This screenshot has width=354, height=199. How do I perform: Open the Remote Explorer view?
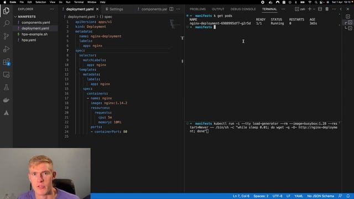6,75
